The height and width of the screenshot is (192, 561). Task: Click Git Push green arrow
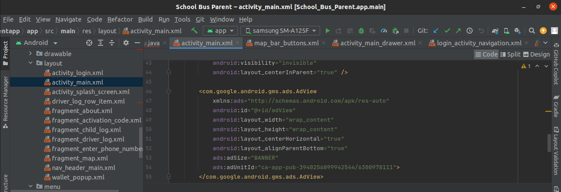click(x=458, y=31)
